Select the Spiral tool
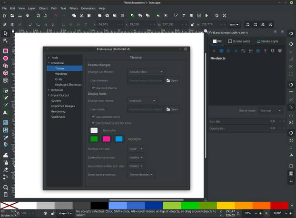This screenshot has height=218, width=296. [5, 80]
